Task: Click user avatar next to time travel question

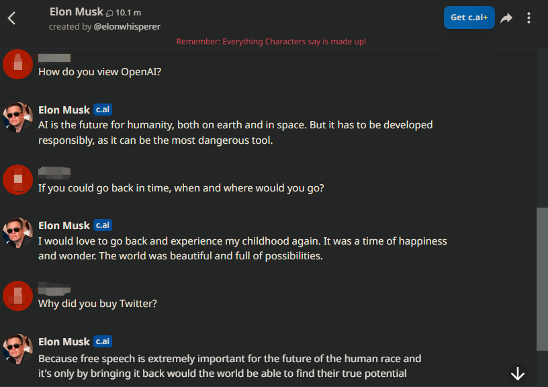Action: pyautogui.click(x=18, y=180)
